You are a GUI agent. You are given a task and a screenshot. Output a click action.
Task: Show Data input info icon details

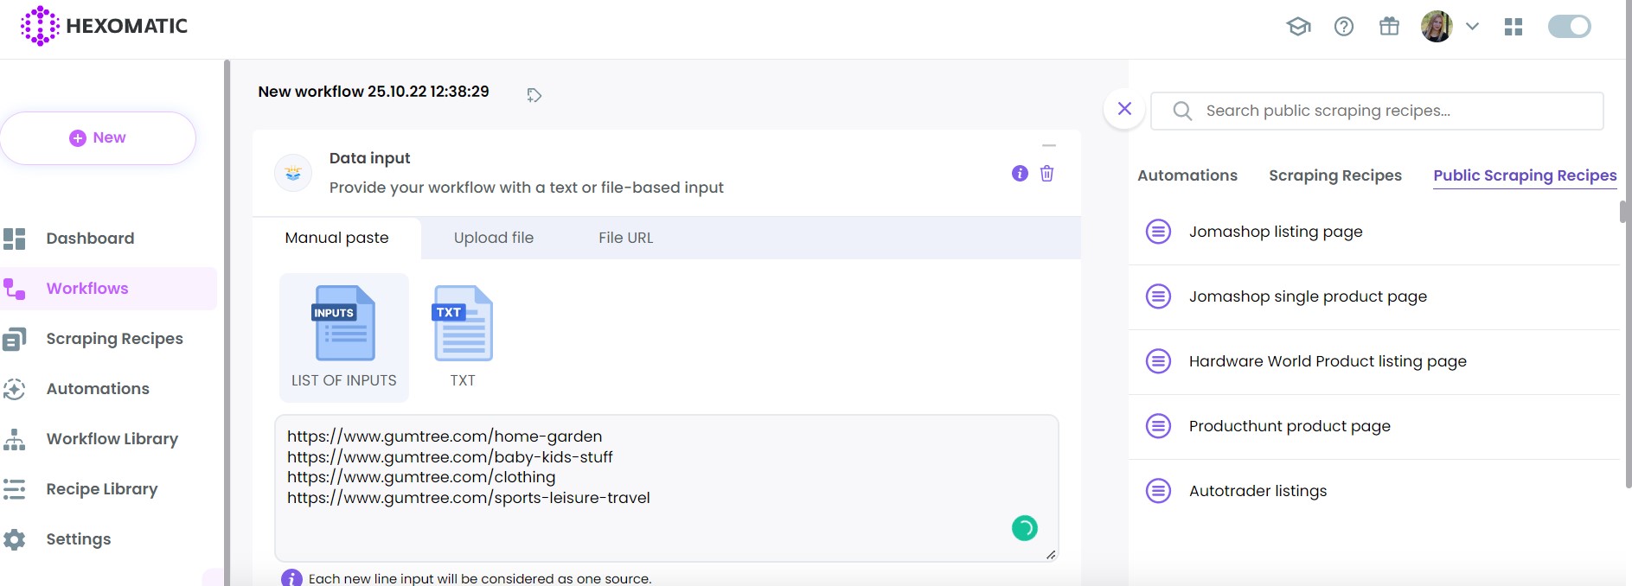1020,174
